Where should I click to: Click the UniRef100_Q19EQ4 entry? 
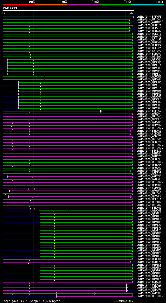[x=149, y=60]
